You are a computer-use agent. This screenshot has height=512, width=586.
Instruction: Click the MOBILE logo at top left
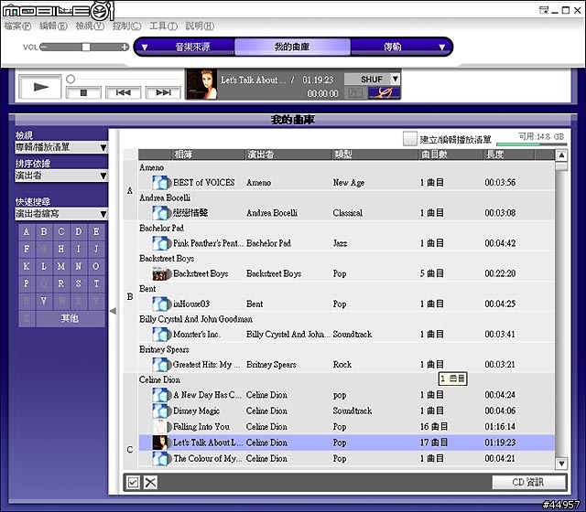point(58,11)
